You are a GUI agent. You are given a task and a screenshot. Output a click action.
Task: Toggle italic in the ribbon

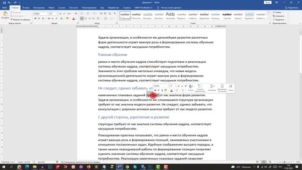[x=39, y=18]
